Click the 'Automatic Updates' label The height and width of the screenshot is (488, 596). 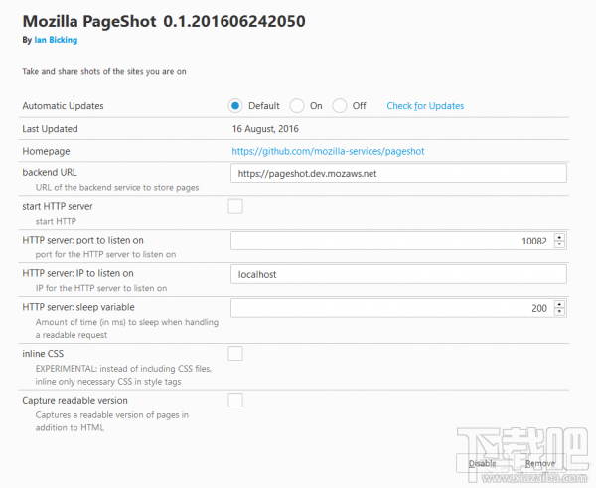[x=63, y=106]
